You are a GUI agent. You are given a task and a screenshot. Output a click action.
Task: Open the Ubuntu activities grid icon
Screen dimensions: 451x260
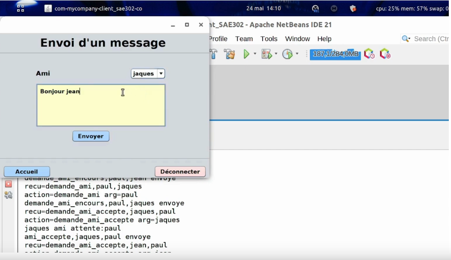[20, 8]
